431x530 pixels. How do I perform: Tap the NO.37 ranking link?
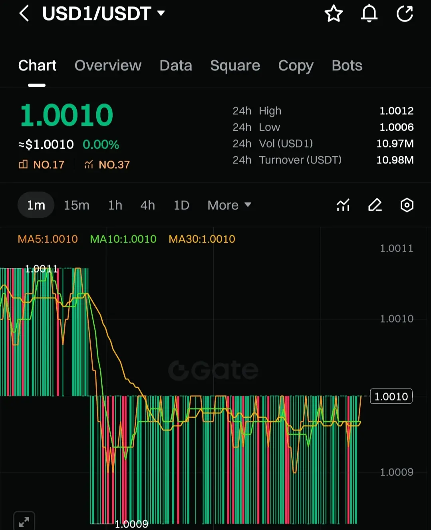click(107, 165)
